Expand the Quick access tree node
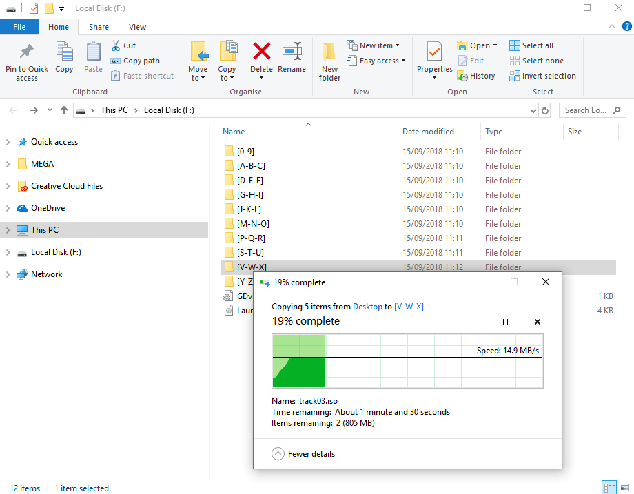 [8, 142]
